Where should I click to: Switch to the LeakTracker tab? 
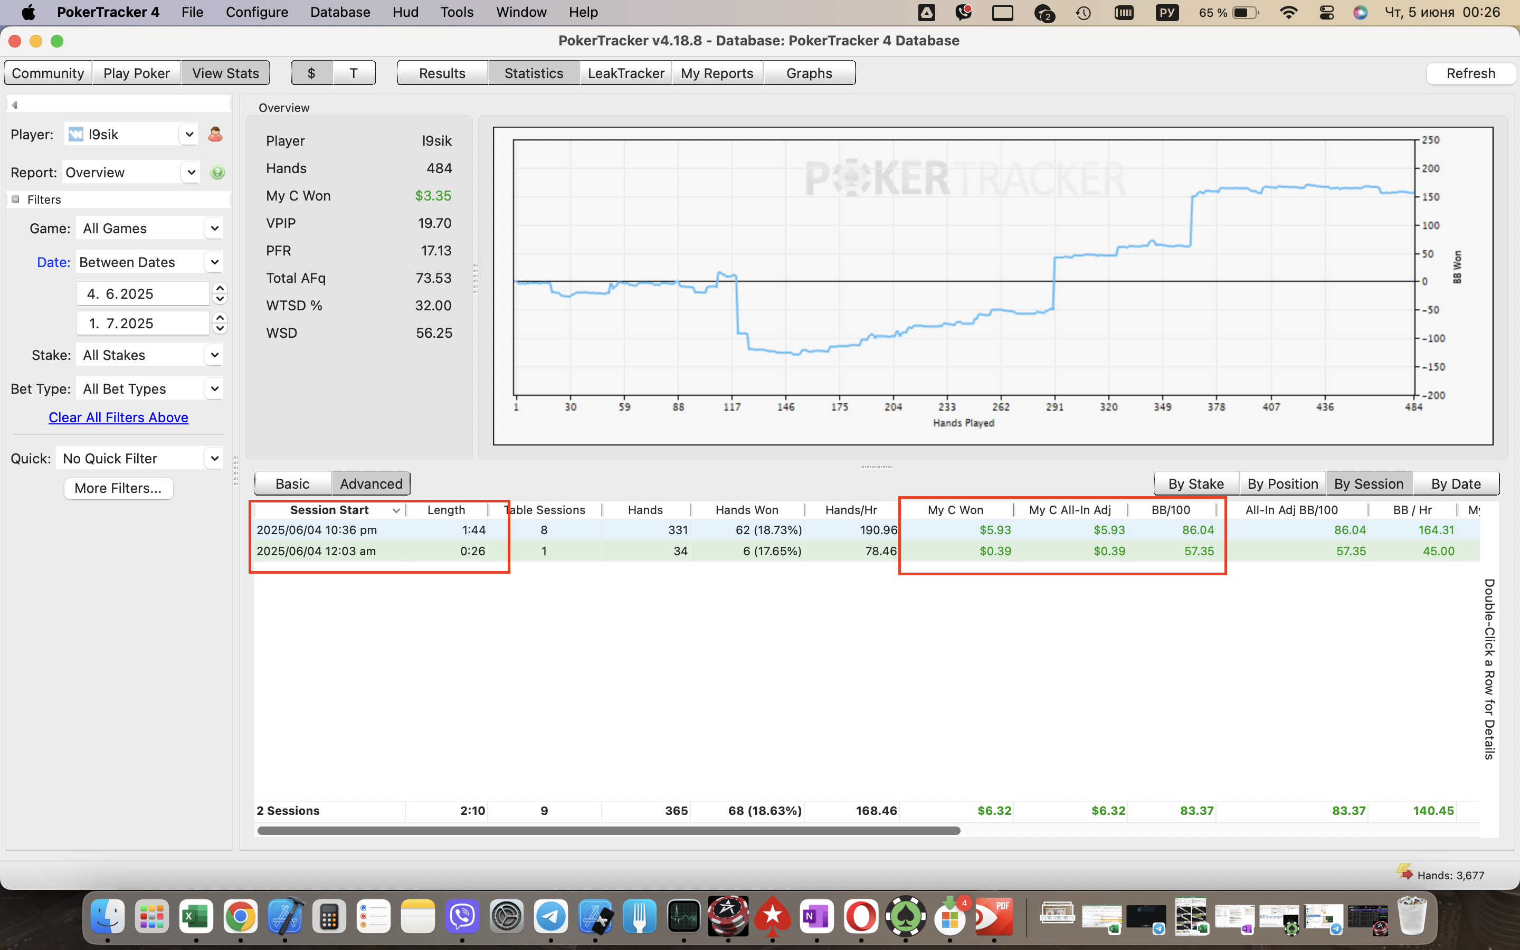[625, 73]
